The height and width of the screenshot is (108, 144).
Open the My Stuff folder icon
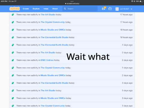(x=110, y=9)
